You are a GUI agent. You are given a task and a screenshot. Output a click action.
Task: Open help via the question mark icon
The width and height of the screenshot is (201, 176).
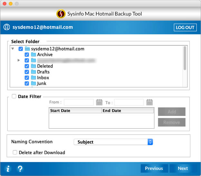(x=20, y=169)
